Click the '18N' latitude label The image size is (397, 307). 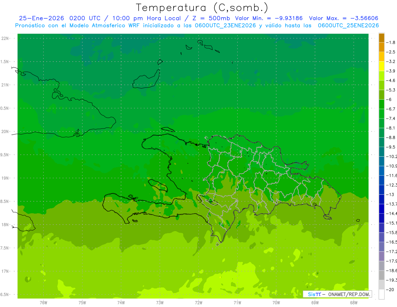[5, 225]
